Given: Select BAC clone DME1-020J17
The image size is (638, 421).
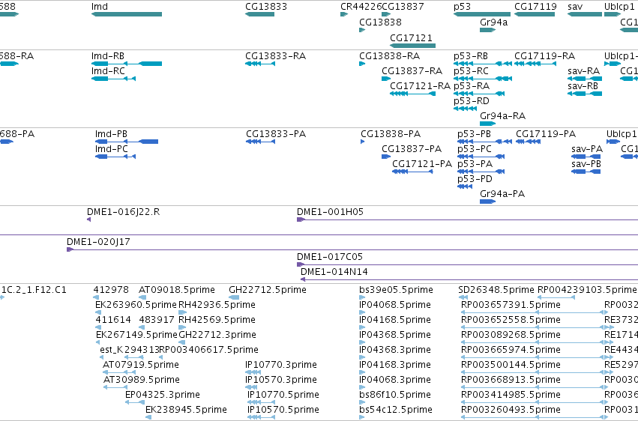Looking at the screenshot, I should tap(352, 249).
